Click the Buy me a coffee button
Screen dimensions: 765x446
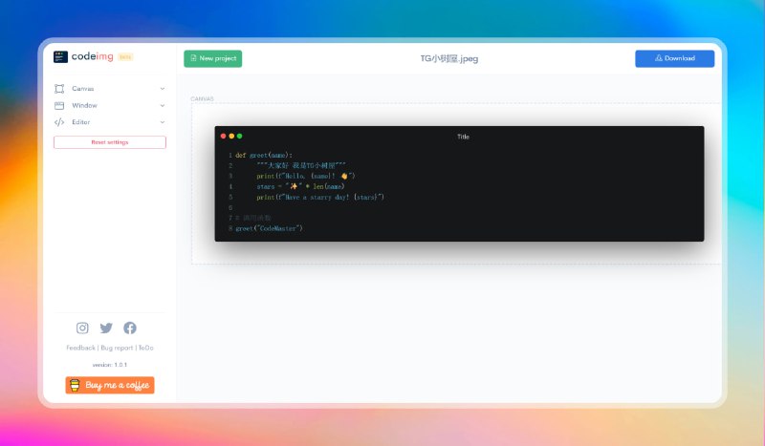pos(109,385)
